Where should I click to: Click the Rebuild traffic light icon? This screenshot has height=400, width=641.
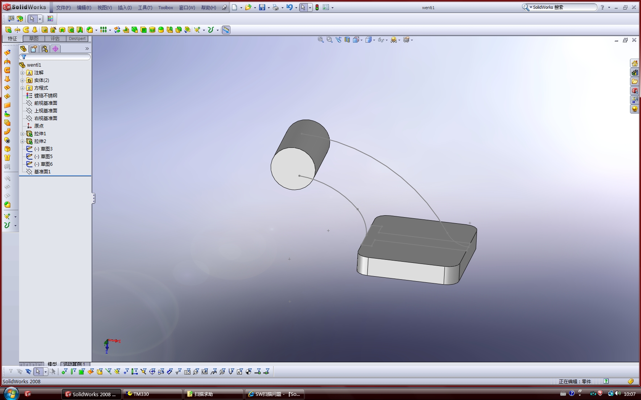point(317,7)
